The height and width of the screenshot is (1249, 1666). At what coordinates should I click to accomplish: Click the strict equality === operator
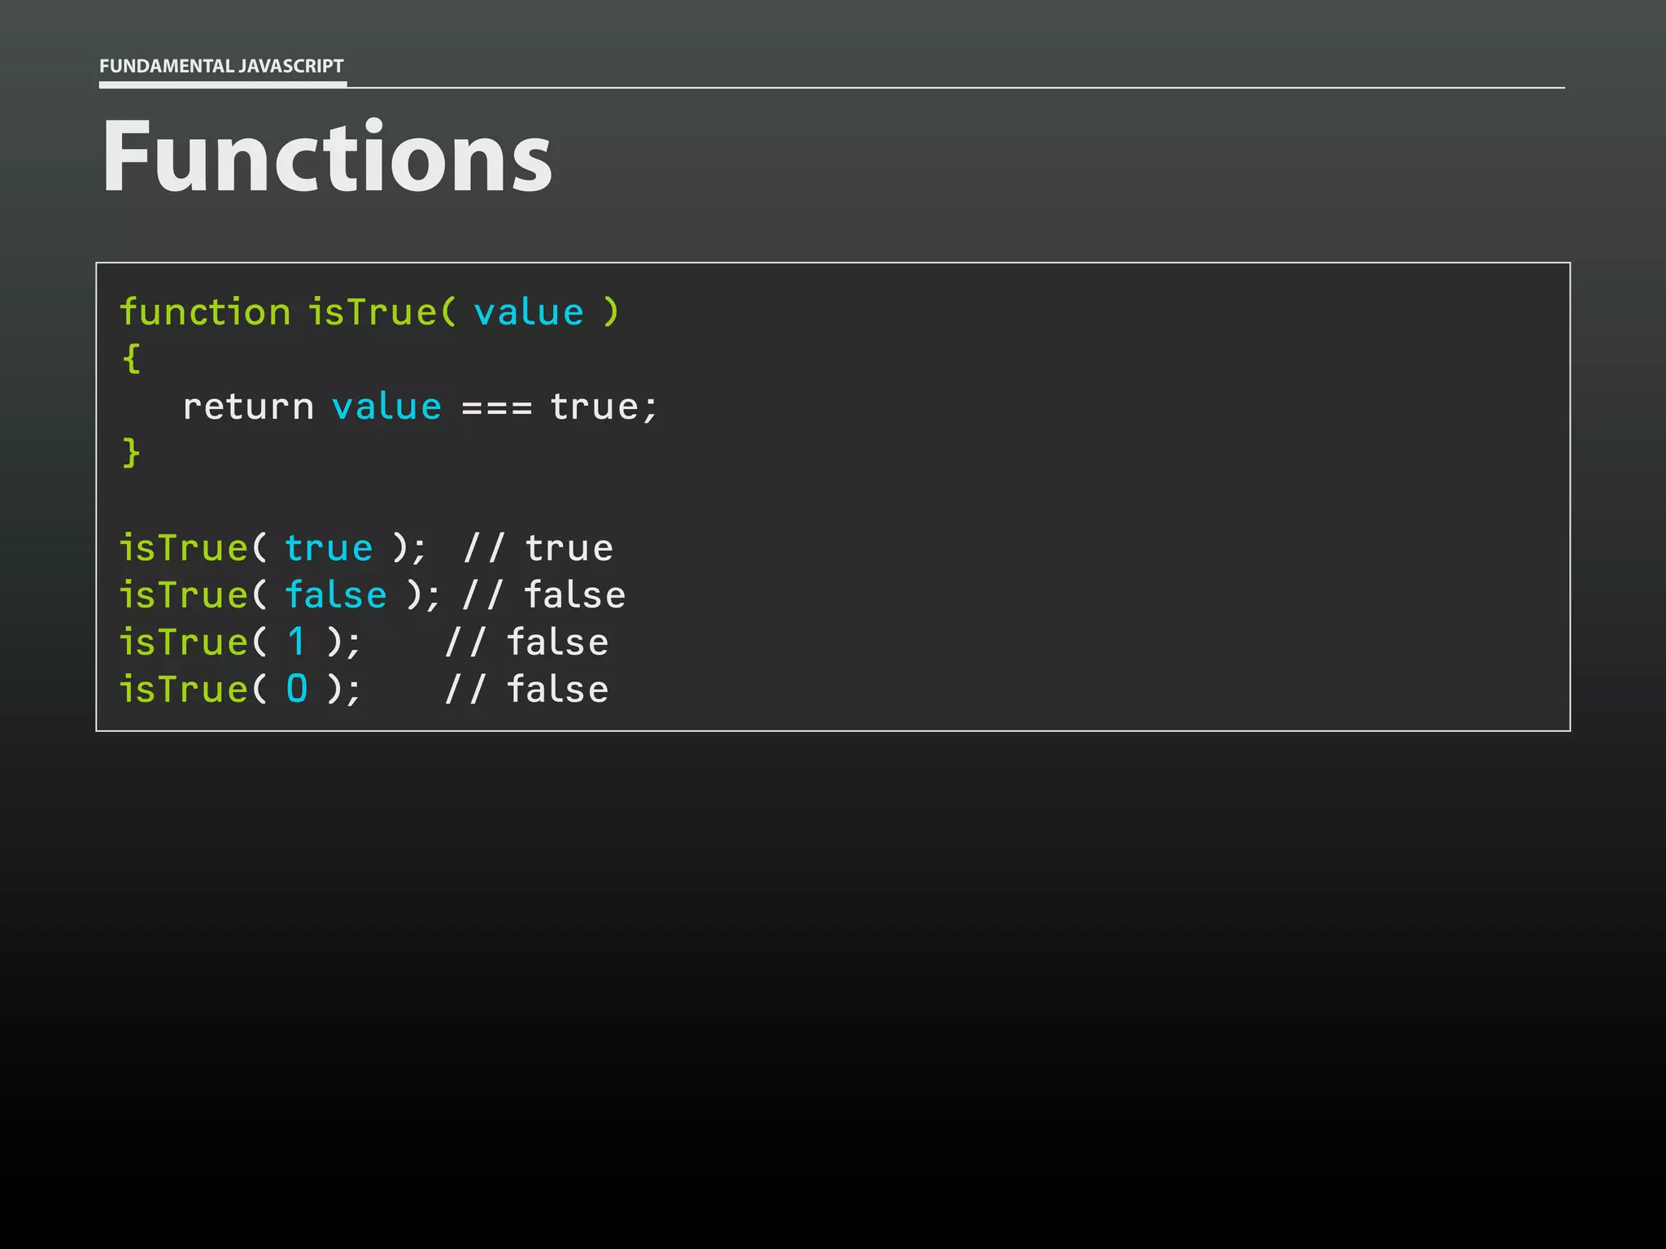pyautogui.click(x=496, y=407)
